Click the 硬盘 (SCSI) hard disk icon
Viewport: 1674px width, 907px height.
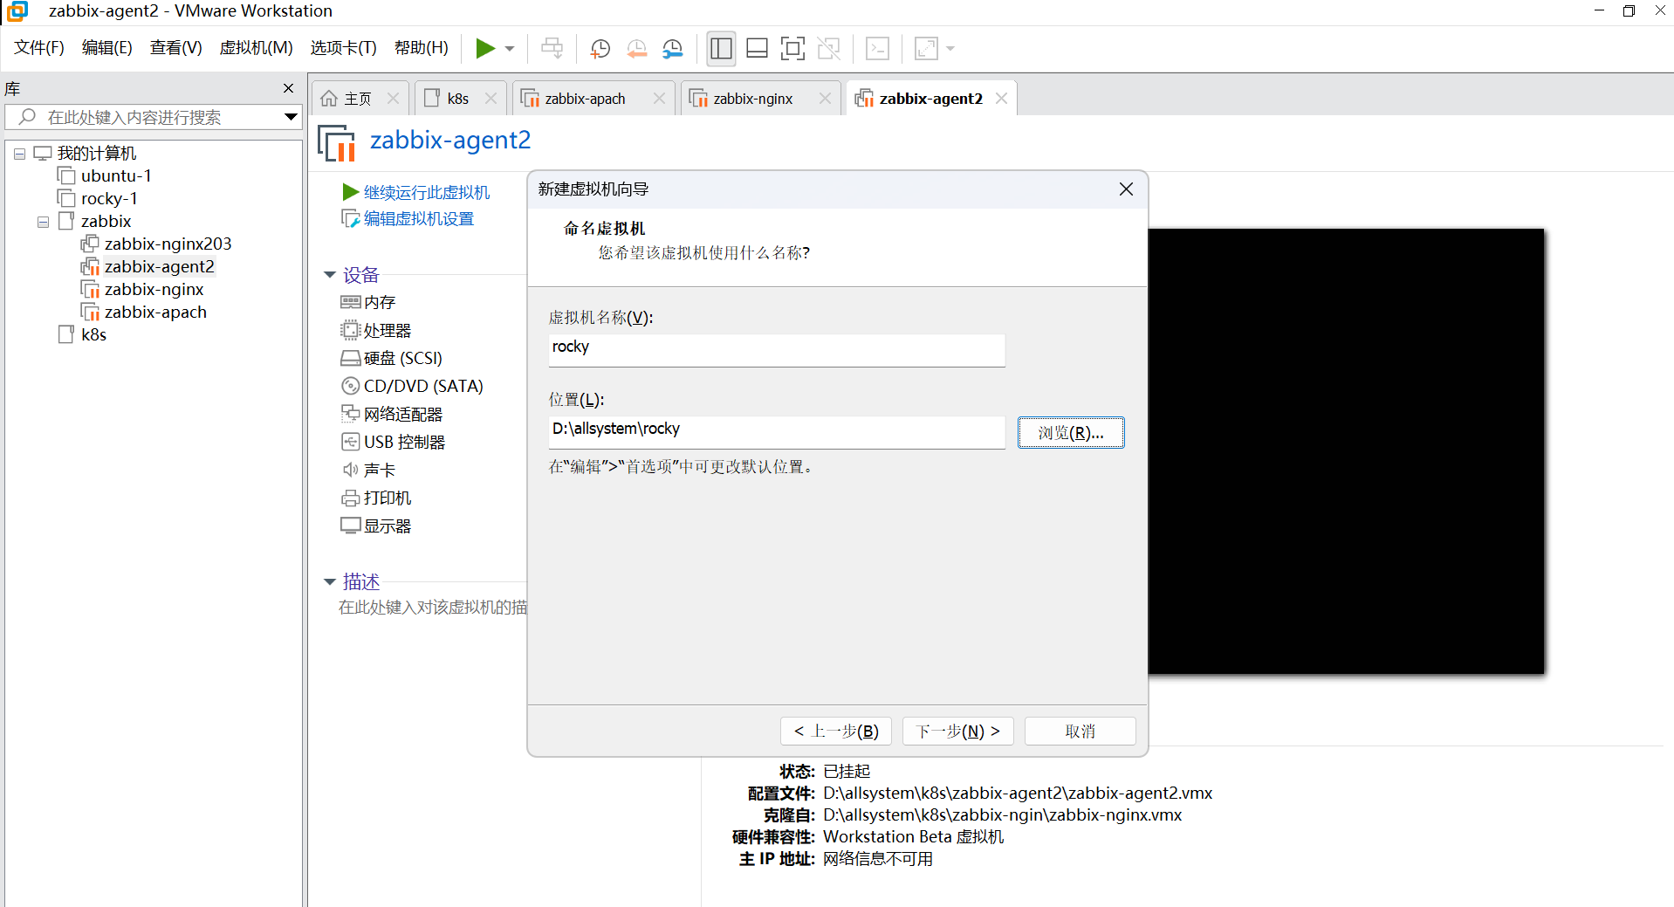click(x=350, y=358)
